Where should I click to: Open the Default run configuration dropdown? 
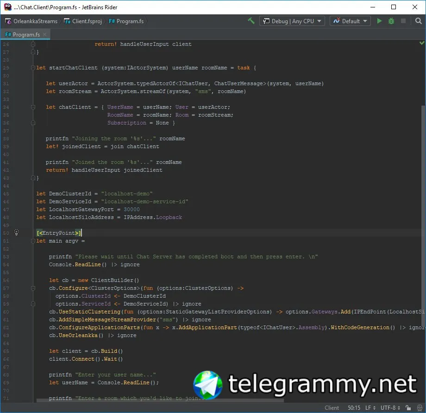coord(350,21)
